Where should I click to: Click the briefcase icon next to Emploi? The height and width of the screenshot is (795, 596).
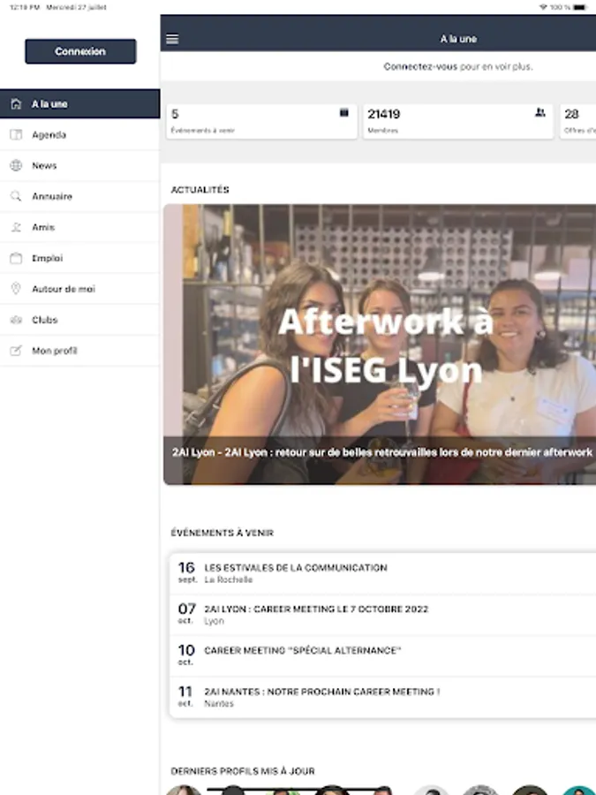[16, 258]
